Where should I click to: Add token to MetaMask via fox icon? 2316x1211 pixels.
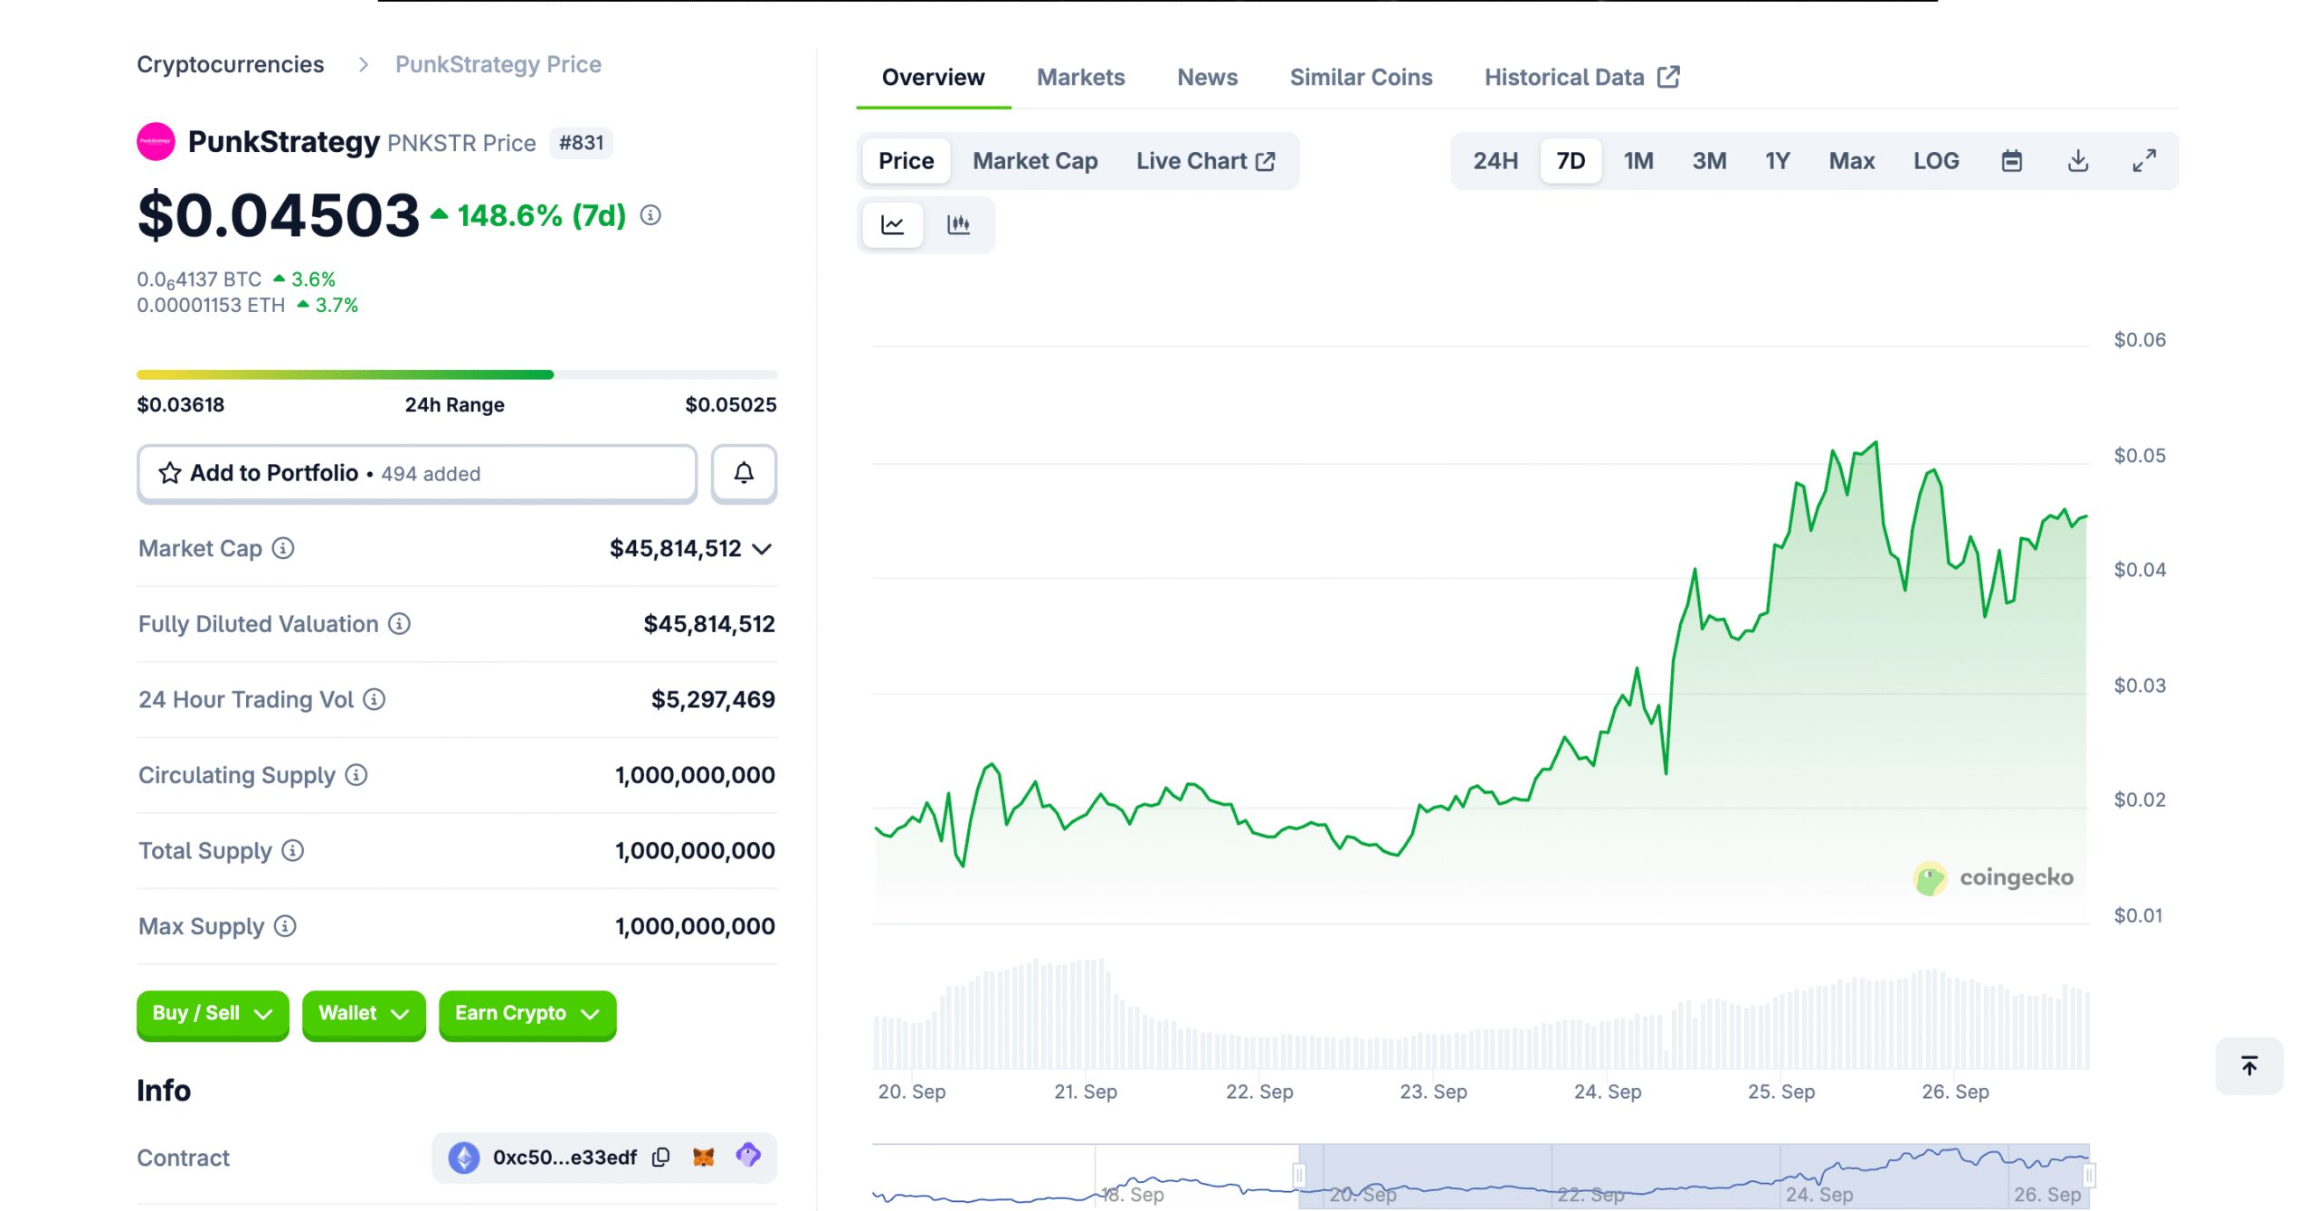(703, 1157)
